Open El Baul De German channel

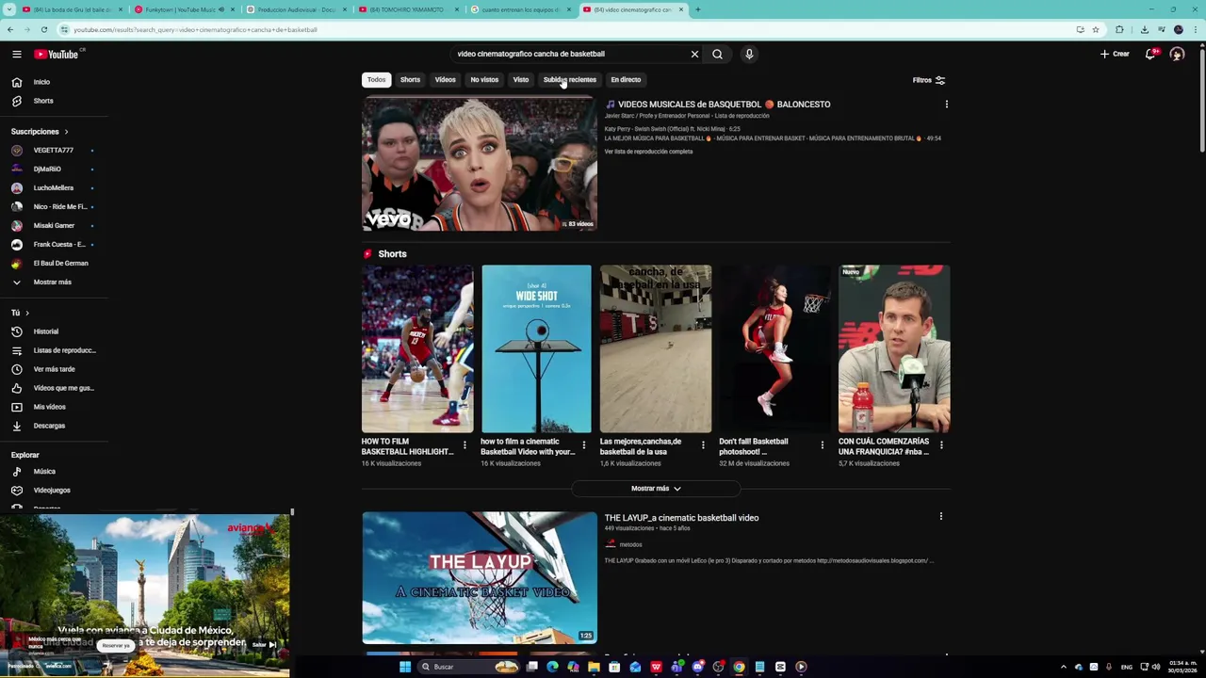pos(60,263)
